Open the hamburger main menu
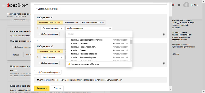Viewport: 205px width, 93px height. (x=4, y=5)
